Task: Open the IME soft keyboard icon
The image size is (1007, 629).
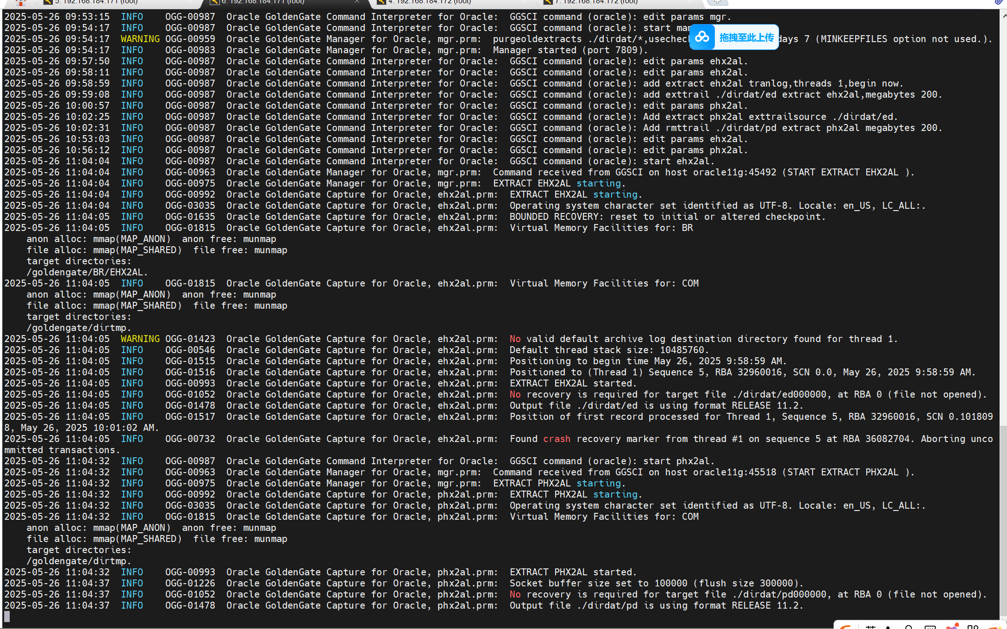Action: [930, 627]
